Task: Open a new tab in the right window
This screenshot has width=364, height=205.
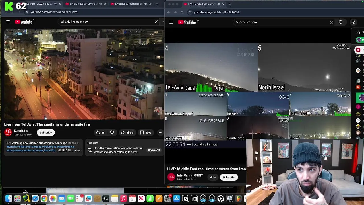Action: click(230, 4)
